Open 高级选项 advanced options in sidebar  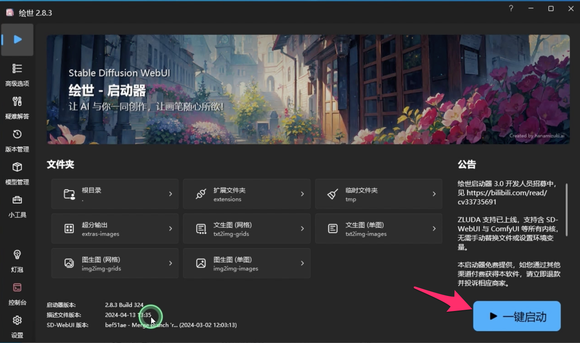coord(17,75)
